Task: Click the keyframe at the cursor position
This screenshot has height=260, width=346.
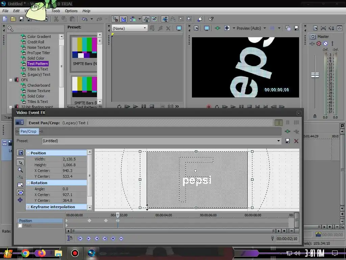Action: coord(118,220)
